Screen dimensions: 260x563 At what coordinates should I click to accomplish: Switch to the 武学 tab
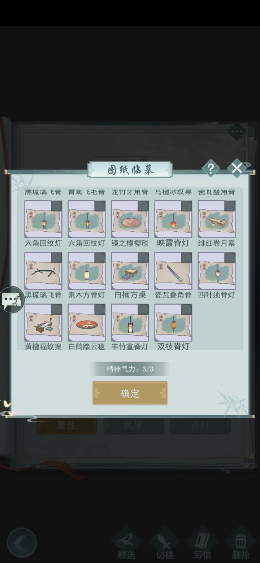point(133,425)
